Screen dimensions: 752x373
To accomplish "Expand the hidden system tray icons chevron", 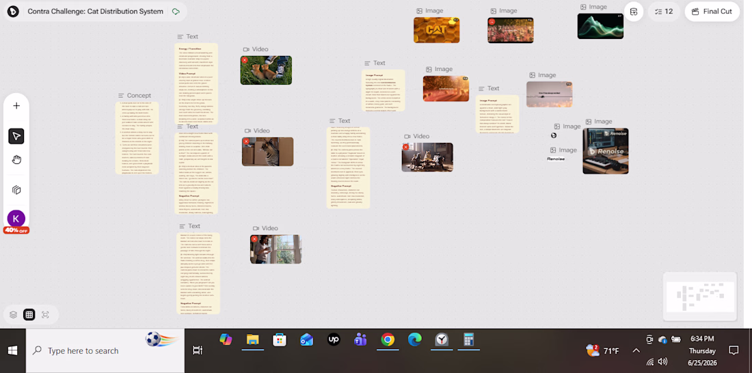I will pyautogui.click(x=636, y=351).
